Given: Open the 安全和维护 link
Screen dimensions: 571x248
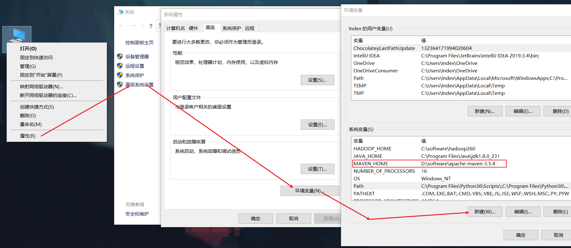Looking at the screenshot, I should (137, 214).
